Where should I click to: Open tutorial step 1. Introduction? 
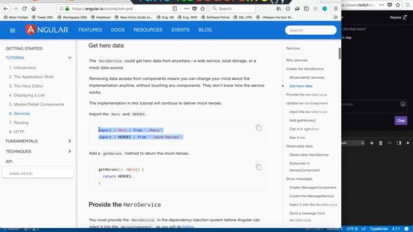(x=23, y=68)
